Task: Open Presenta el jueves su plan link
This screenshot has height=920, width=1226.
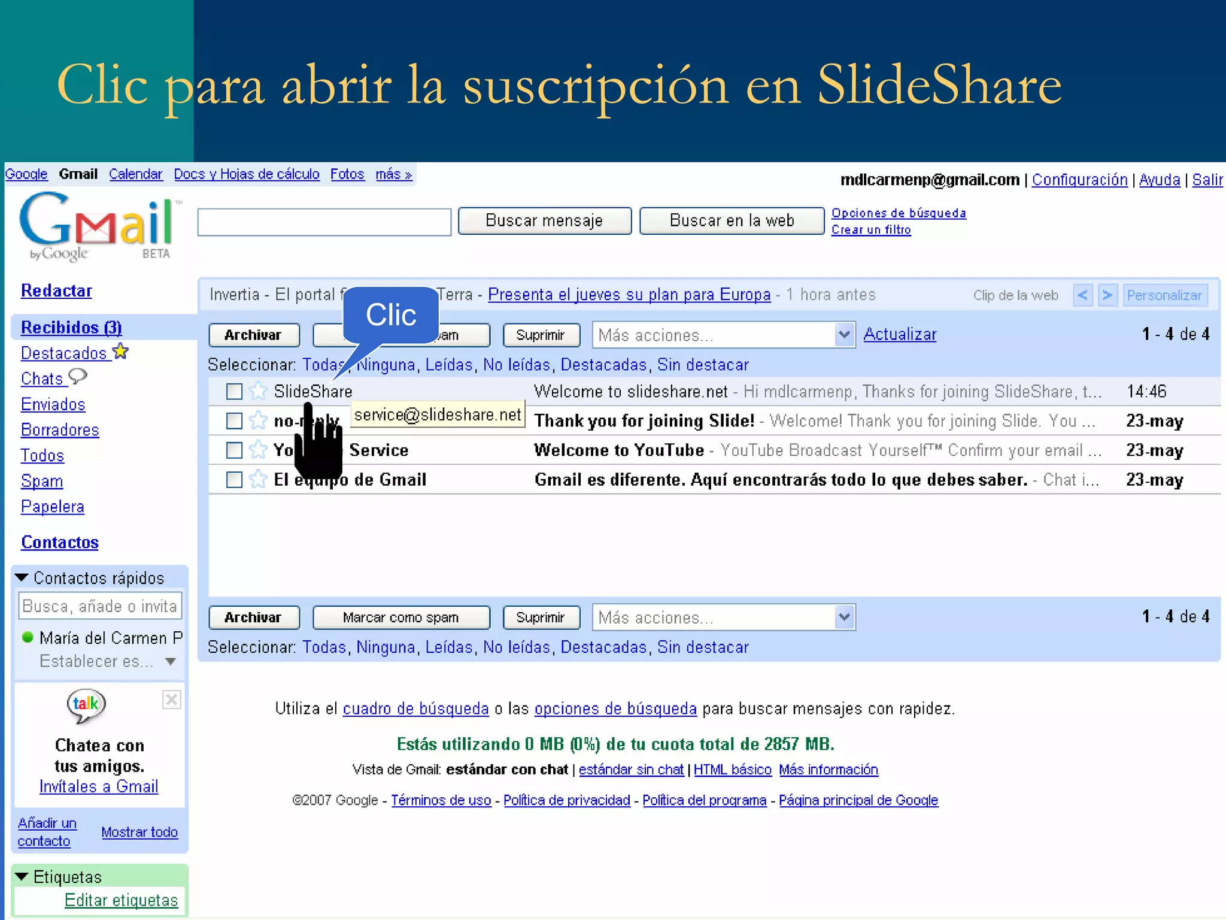Action: [629, 295]
